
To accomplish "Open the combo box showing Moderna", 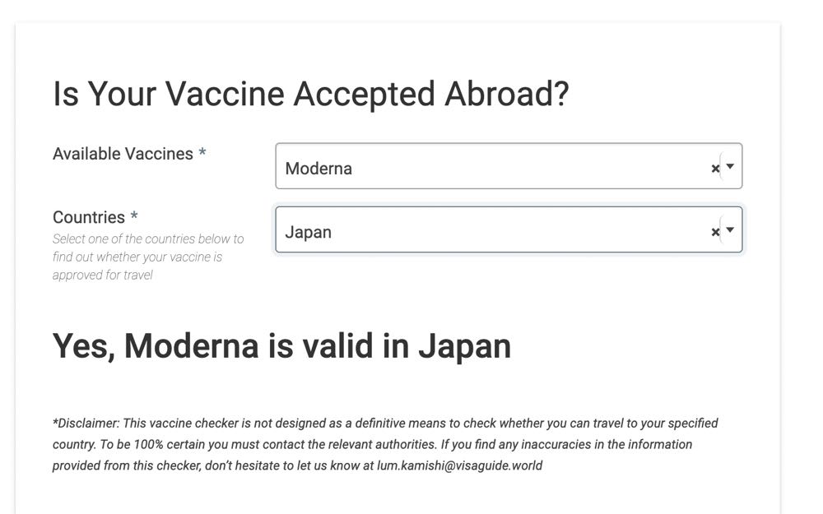I will 494,167.
